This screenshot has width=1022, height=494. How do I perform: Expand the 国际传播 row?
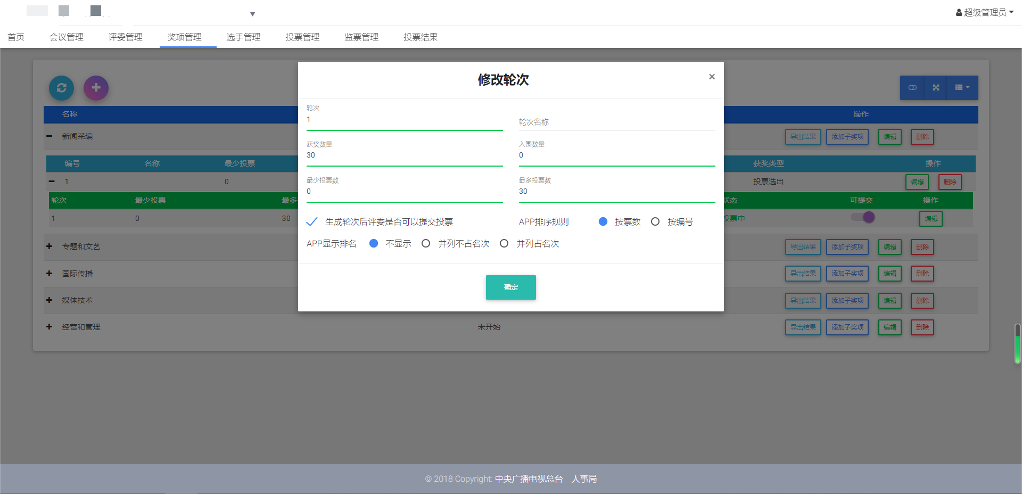coord(49,274)
